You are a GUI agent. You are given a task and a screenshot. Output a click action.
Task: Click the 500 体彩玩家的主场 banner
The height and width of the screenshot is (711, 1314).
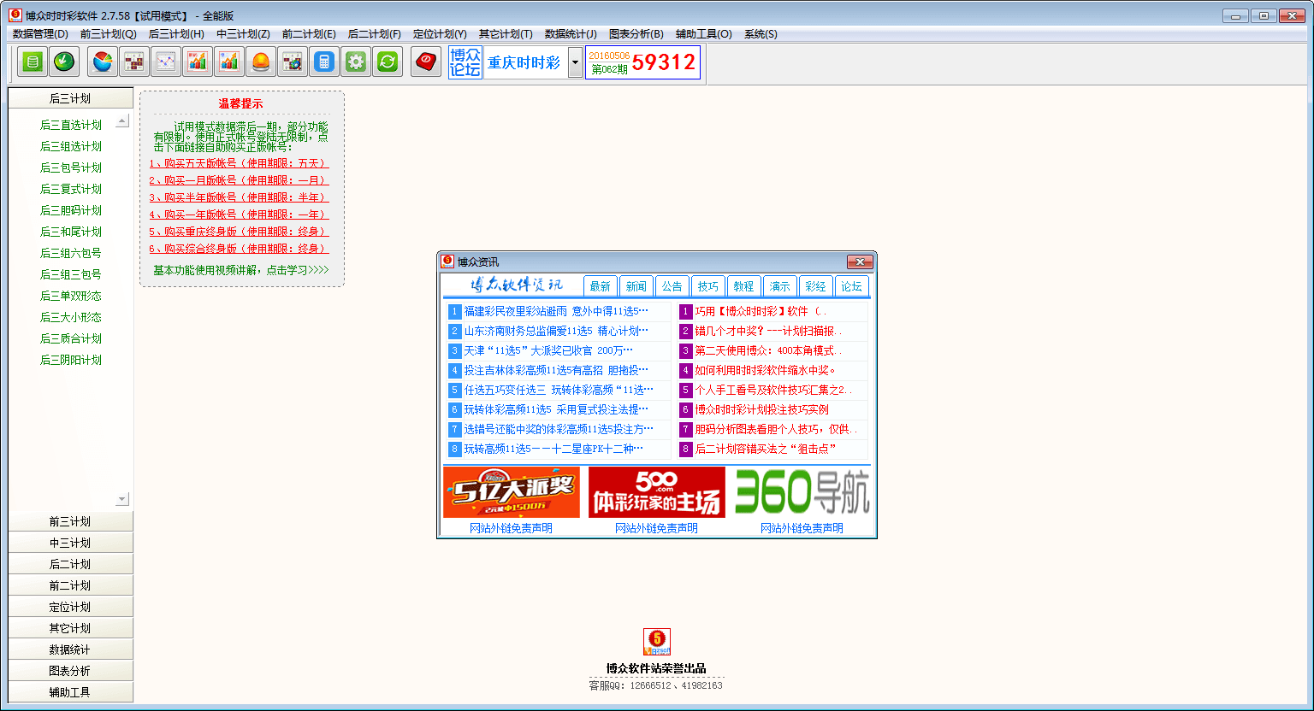click(657, 492)
